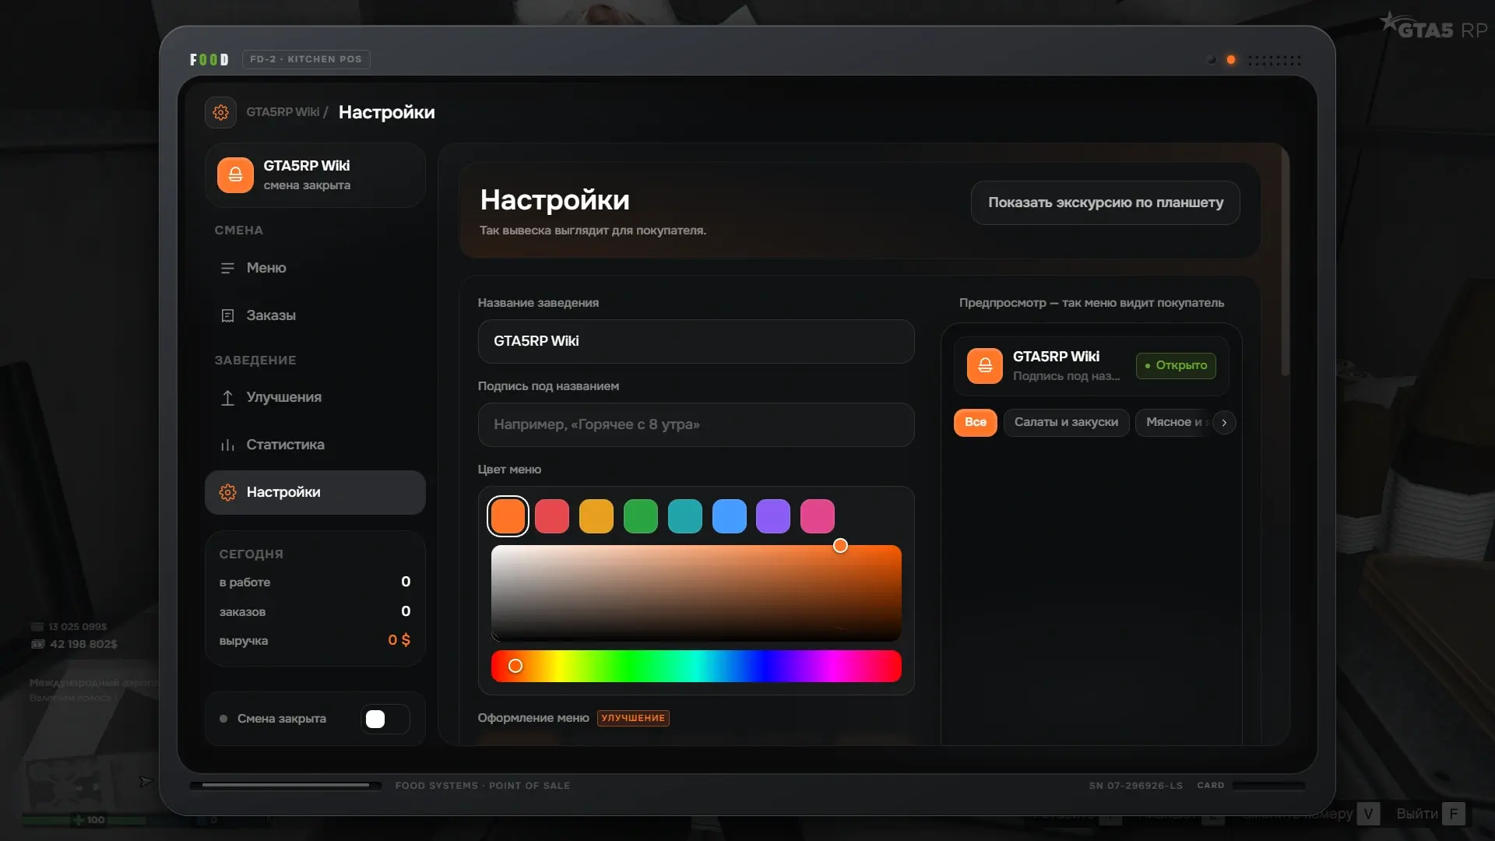Select the Настройки sidebar item
The width and height of the screenshot is (1495, 841).
tap(315, 492)
